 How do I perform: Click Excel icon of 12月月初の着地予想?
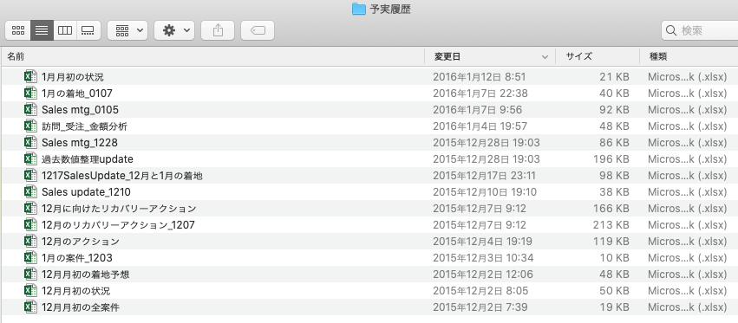30,275
